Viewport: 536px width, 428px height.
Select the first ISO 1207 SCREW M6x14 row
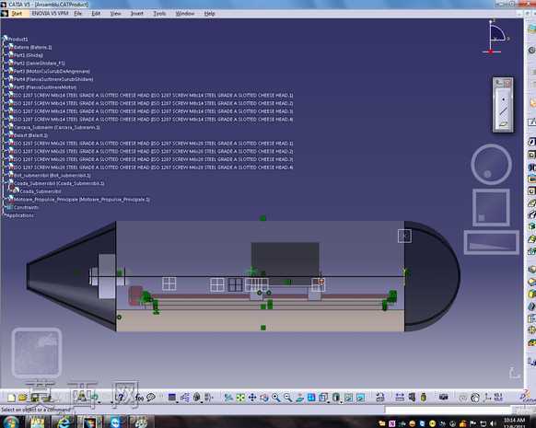click(153, 96)
